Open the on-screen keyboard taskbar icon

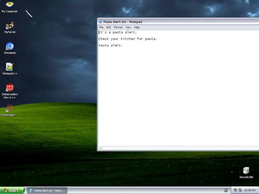[x=226, y=190]
